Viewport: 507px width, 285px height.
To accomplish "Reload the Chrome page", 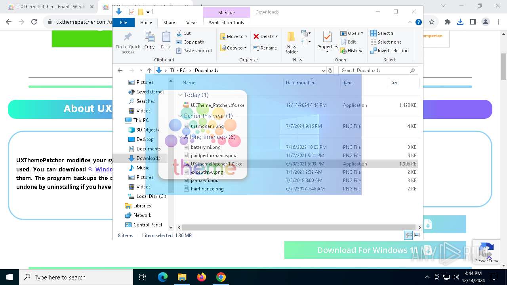I will [34, 22].
